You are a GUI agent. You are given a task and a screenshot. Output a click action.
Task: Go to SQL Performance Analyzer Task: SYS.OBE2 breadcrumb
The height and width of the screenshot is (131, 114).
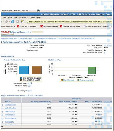[x=76, y=39]
